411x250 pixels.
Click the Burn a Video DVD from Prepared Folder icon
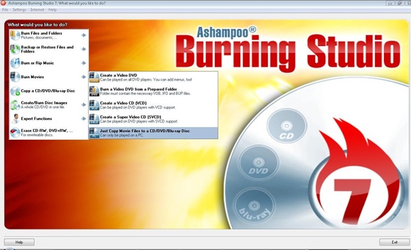(94, 91)
